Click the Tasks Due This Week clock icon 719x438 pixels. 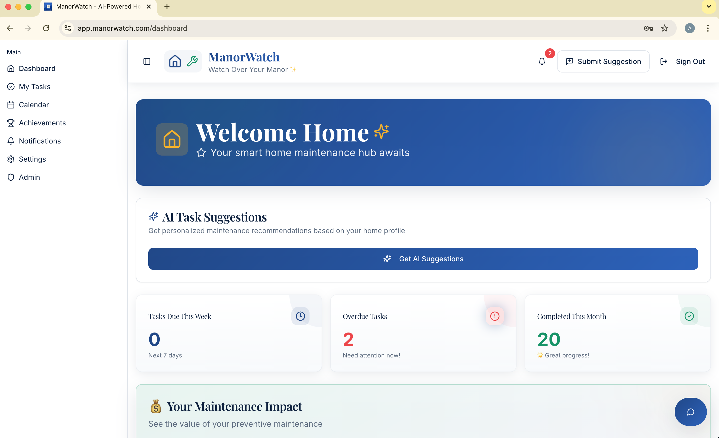pos(300,316)
